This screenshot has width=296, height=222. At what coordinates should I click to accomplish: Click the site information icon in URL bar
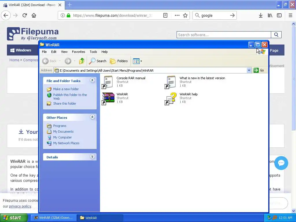63,15
